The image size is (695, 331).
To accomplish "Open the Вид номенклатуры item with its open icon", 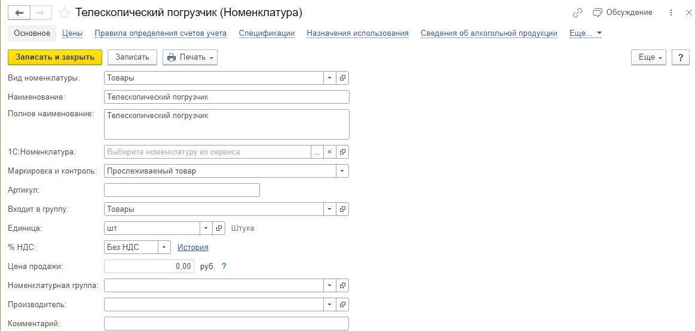I will [342, 78].
